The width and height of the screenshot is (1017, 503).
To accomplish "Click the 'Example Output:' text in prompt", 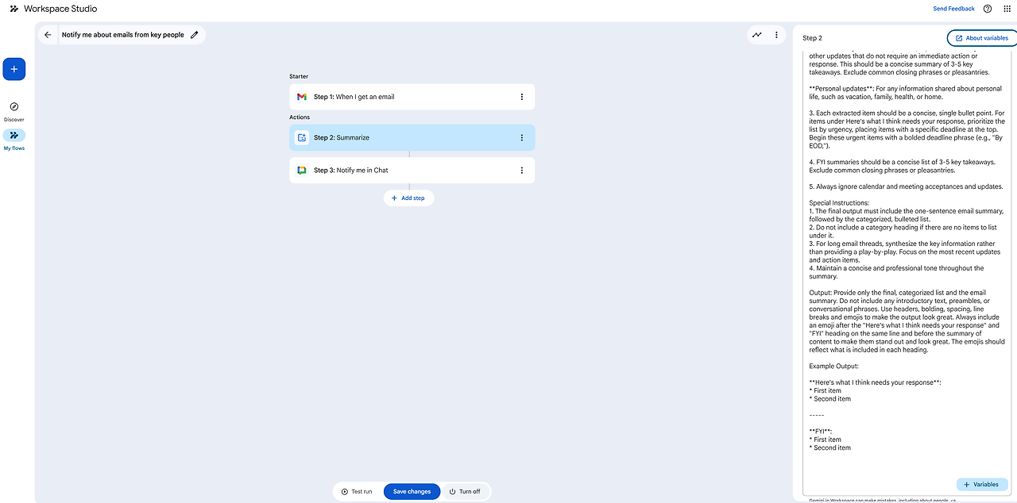I will coord(833,366).
